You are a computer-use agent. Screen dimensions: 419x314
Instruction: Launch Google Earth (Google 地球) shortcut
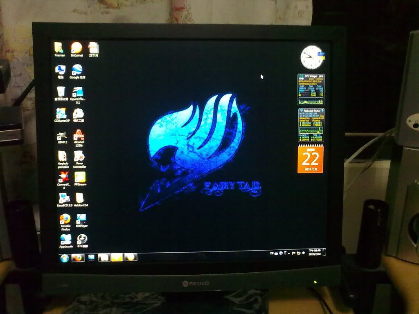pyautogui.click(x=77, y=72)
